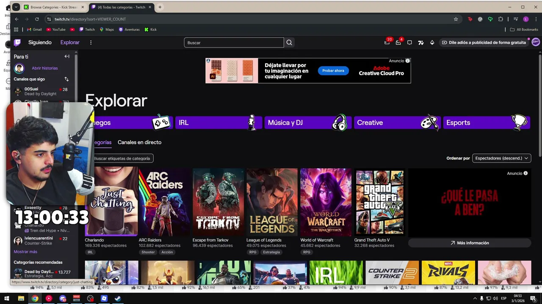Open the Counter-Strike 2 category thumbnail
Screen dimensions: 542x304
click(x=392, y=272)
